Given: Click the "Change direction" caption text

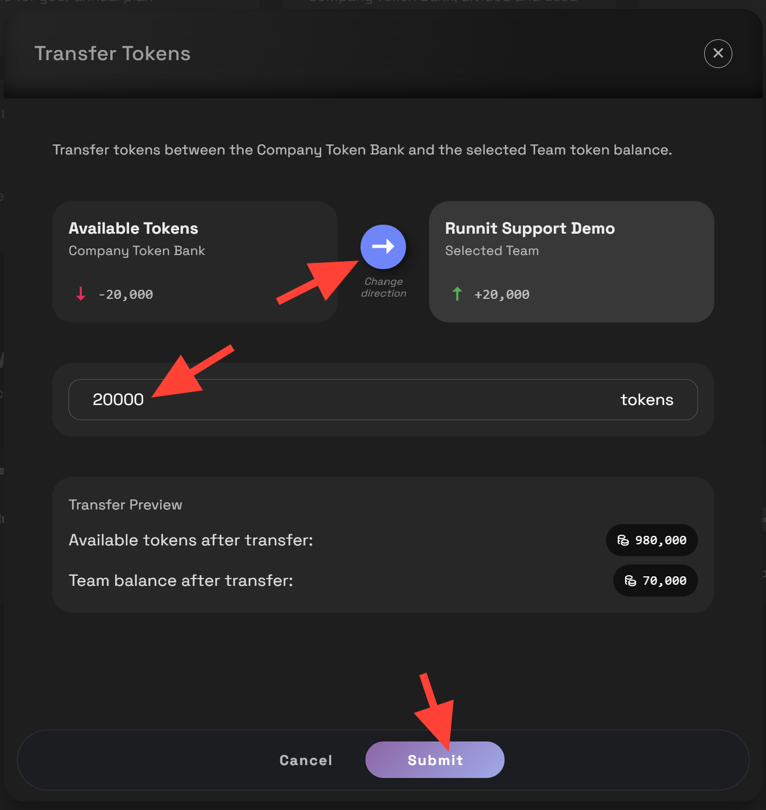Looking at the screenshot, I should (x=384, y=287).
